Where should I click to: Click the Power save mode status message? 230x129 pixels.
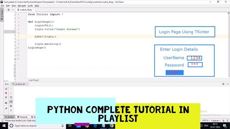click(20, 121)
